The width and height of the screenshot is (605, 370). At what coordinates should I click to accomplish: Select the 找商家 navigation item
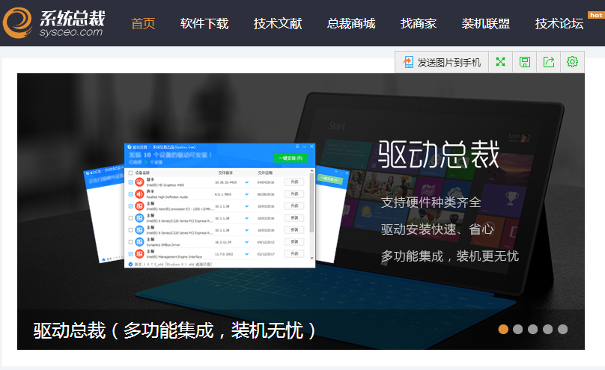point(419,23)
